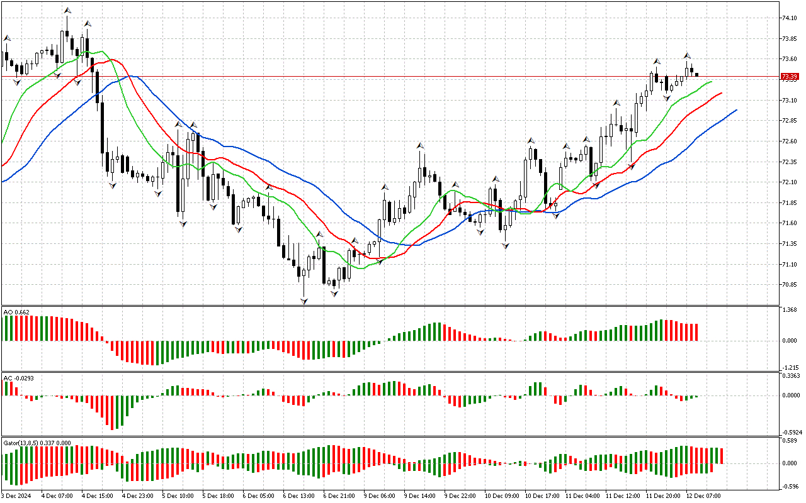Click the 5 Dec 18:00 time label
This screenshot has height=503, width=806.
point(220,496)
